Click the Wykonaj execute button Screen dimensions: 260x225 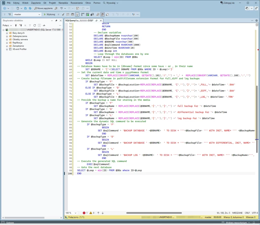(49, 14)
